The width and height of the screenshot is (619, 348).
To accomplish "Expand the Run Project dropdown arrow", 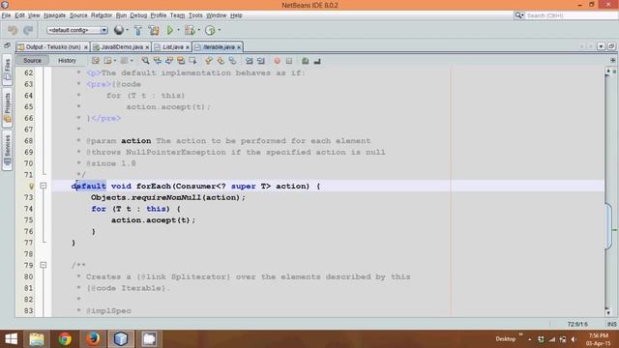I will [178, 30].
